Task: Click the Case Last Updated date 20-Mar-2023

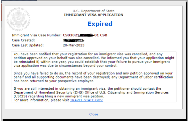Action: (x=73, y=45)
